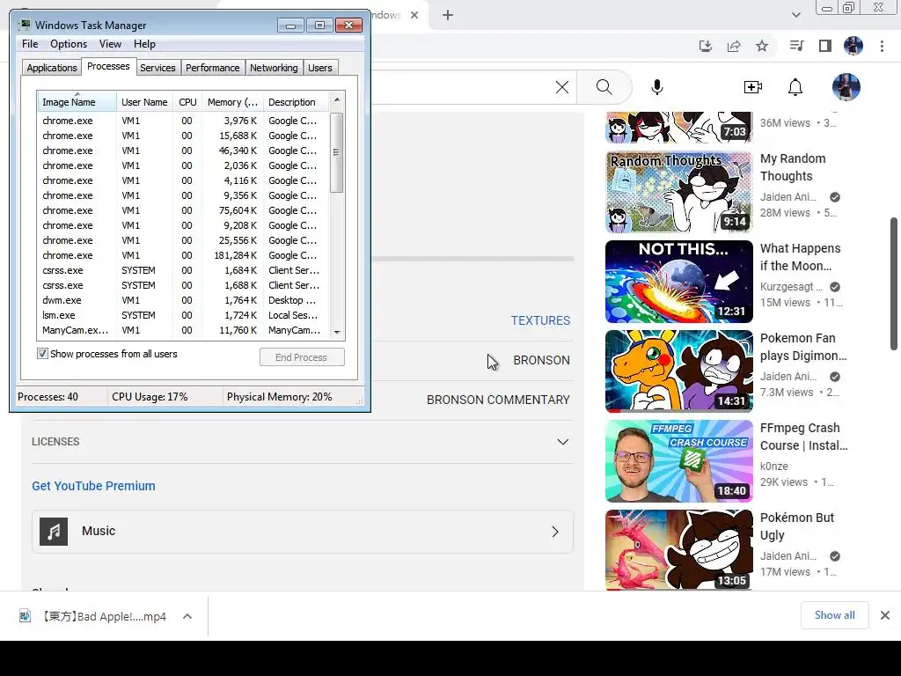Sort processes by Image Name column
Image resolution: width=901 pixels, height=676 pixels.
click(x=77, y=102)
